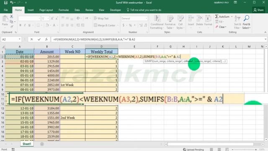Click the Cut scissors icon
The height and width of the screenshot is (151, 268).
coord(11,16)
